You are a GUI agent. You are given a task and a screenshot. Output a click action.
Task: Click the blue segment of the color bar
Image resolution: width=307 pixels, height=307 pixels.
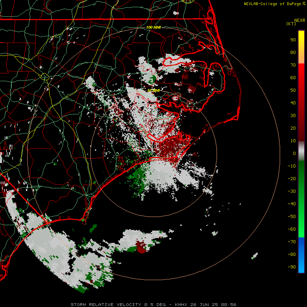(x=301, y=255)
